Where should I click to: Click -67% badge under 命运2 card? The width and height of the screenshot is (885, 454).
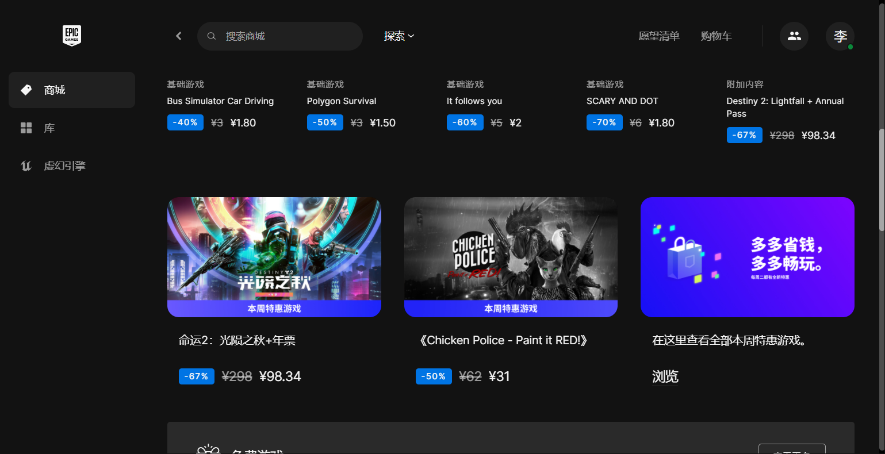point(197,376)
